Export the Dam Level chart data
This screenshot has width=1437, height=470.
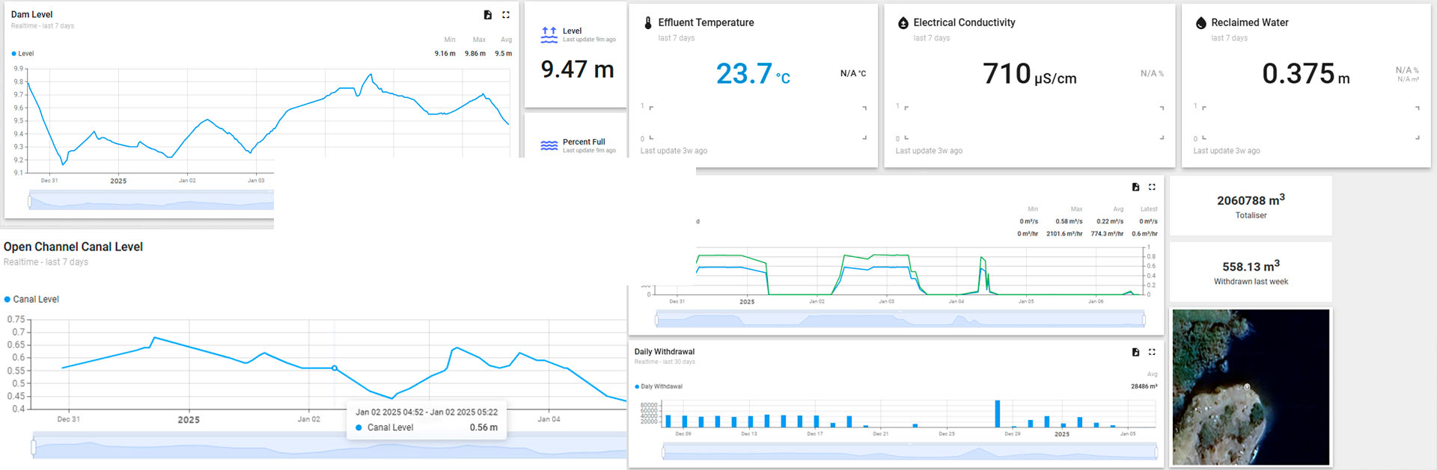(488, 15)
